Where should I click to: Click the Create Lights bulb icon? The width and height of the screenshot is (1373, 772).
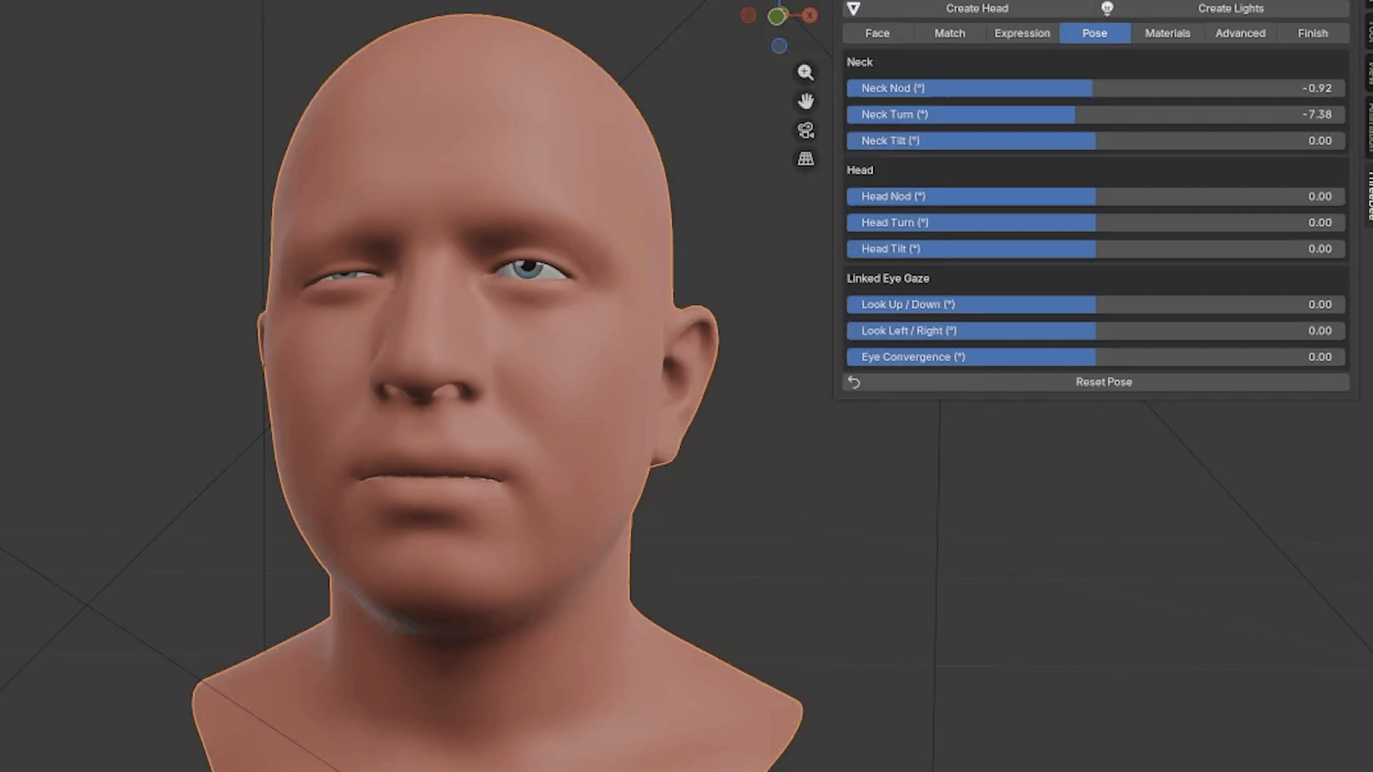[1107, 9]
